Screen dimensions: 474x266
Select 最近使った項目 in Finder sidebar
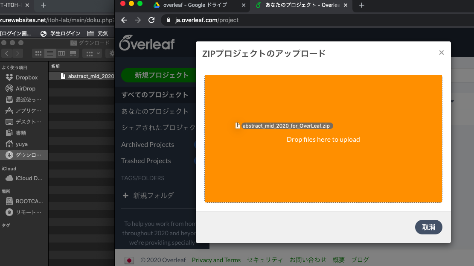(24, 99)
